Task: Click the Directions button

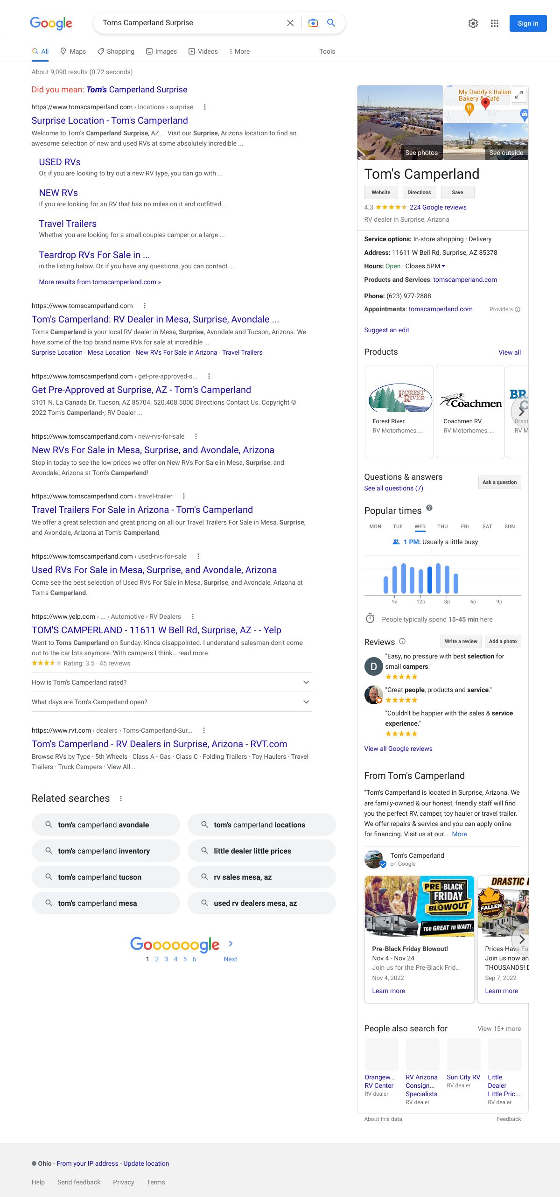Action: click(x=419, y=192)
